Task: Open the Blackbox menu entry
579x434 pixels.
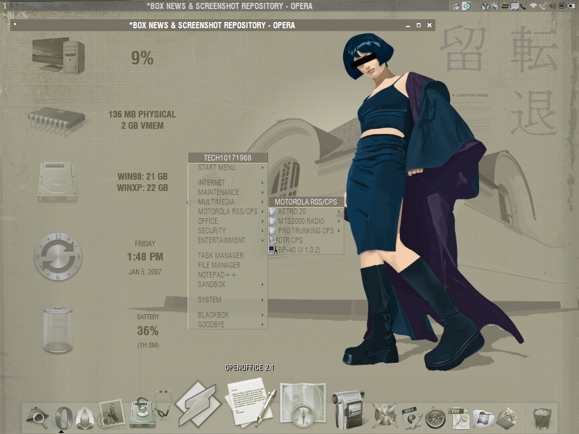Action: pos(227,315)
